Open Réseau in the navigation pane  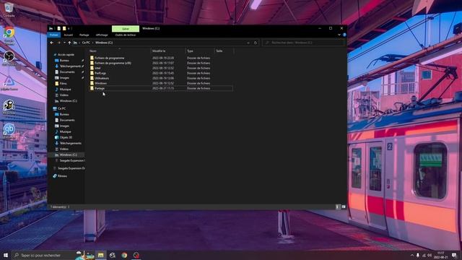[x=62, y=176]
